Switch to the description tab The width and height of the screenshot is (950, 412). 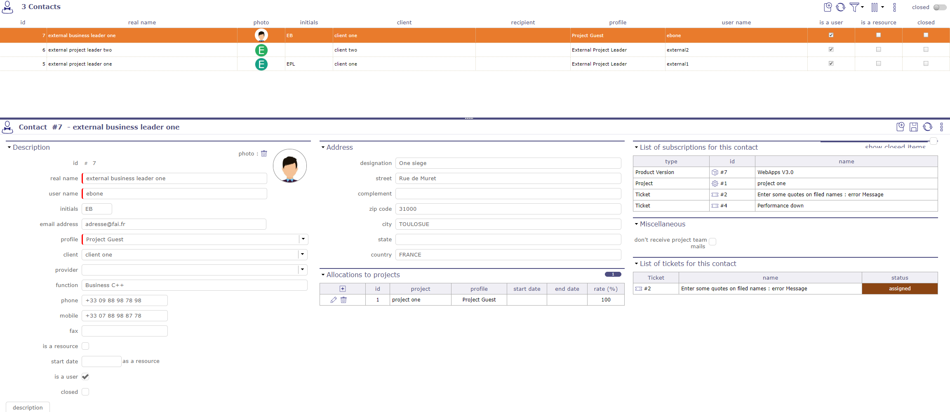click(28, 407)
